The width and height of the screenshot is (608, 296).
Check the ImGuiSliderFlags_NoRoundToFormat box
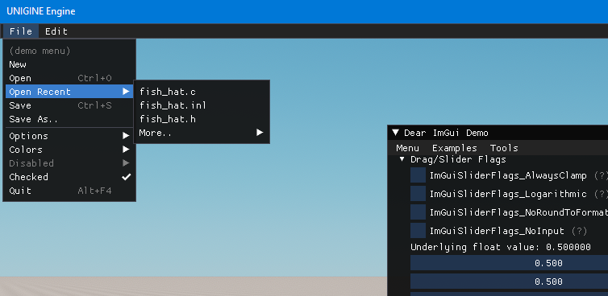click(418, 212)
